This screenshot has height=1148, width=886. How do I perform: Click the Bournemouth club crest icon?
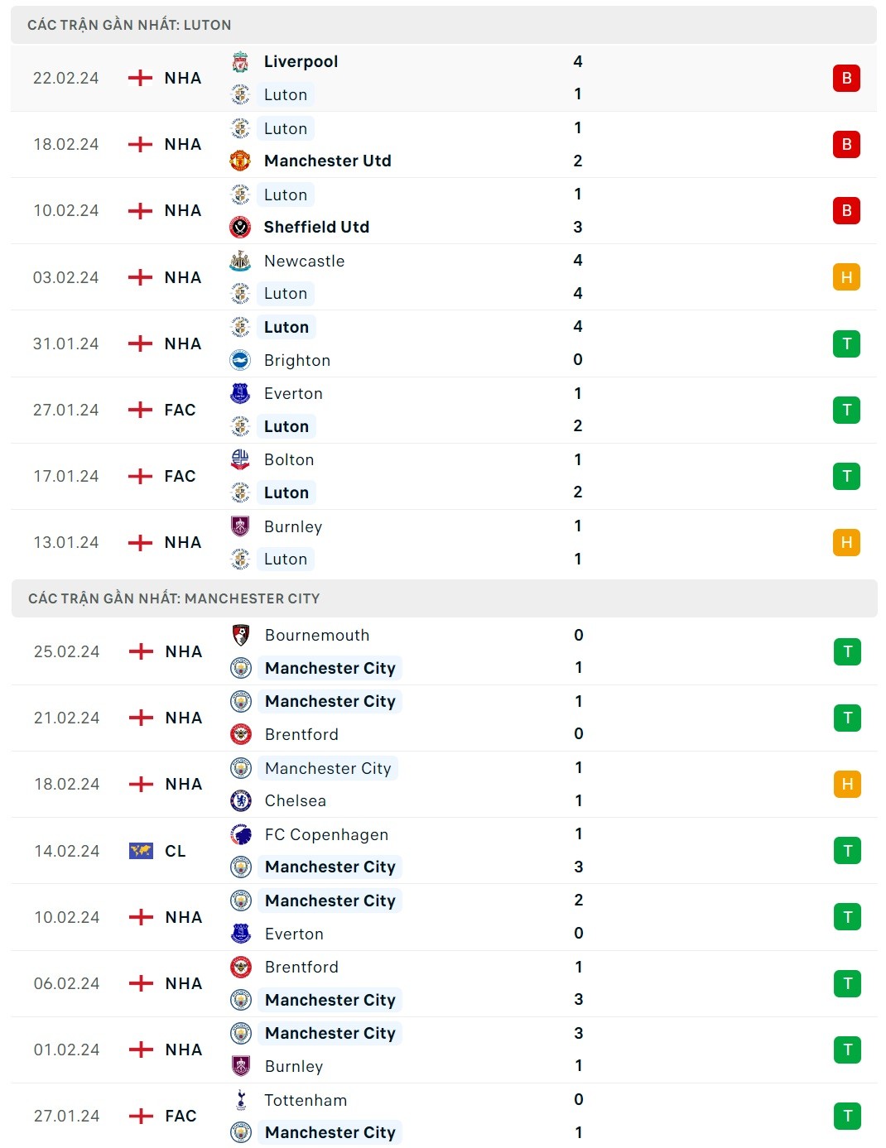point(241,635)
